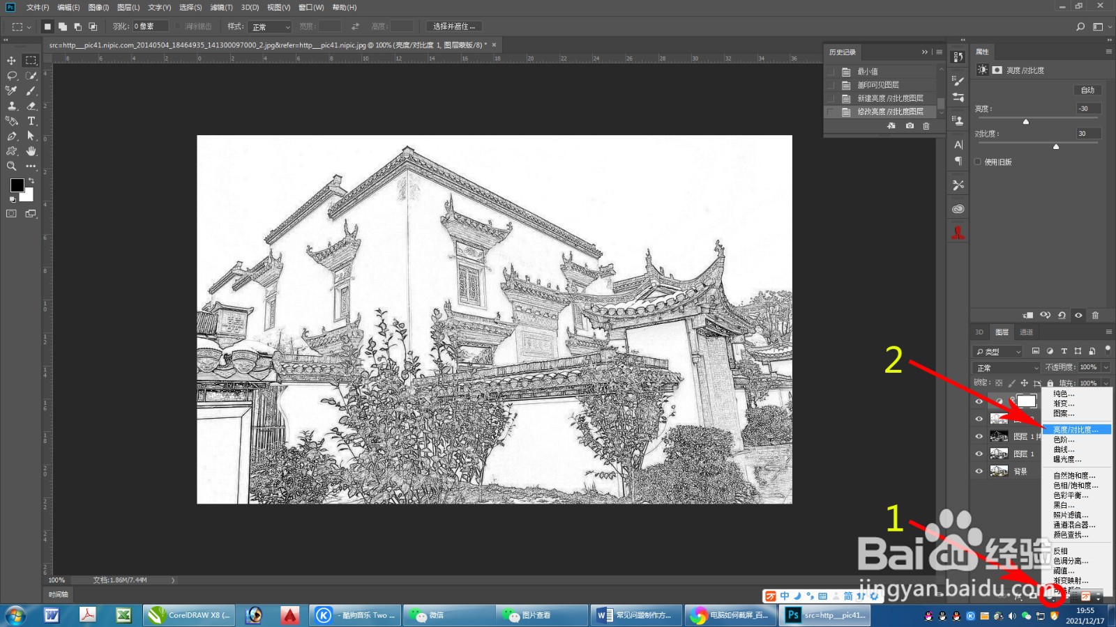Toggle visibility of 图层 1 layer

[979, 454]
